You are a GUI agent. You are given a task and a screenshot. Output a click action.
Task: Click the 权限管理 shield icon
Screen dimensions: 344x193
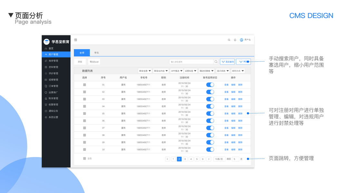pos(46,105)
